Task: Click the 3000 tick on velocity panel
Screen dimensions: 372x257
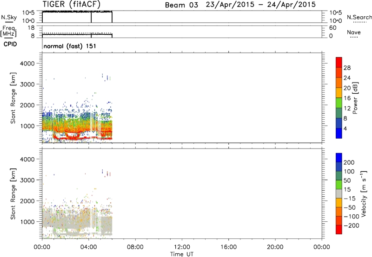Action: (x=27, y=180)
